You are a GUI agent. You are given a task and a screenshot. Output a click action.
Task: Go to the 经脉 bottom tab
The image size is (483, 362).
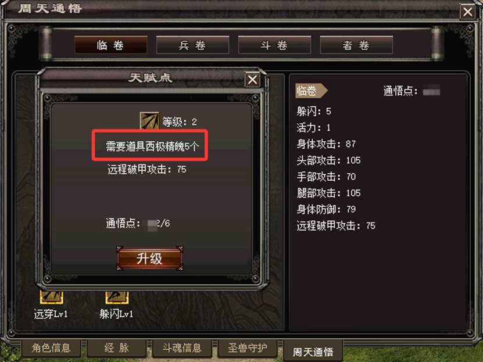(116, 348)
